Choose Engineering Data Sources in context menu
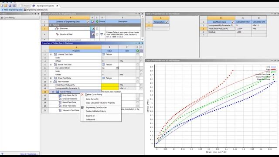This screenshot has height=157, width=279. (x=96, y=108)
